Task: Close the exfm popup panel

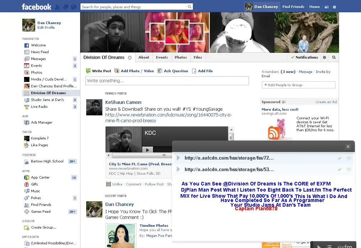Action: tap(348, 147)
